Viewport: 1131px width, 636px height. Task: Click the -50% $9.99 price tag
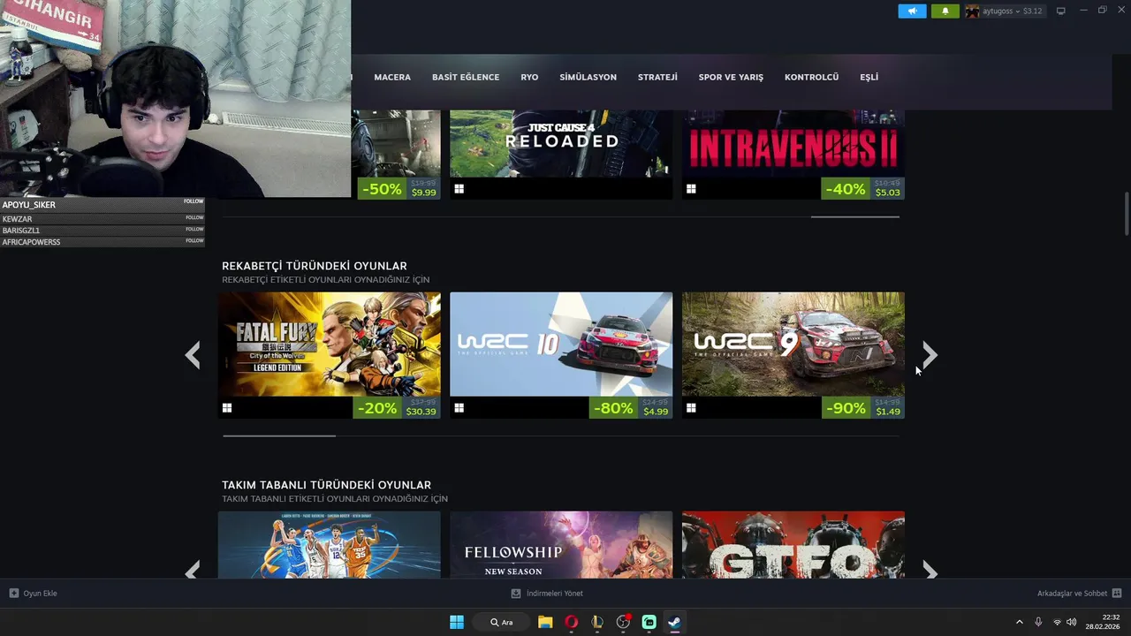(399, 189)
